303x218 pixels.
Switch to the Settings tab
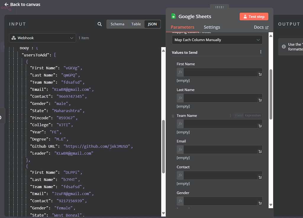pyautogui.click(x=212, y=27)
